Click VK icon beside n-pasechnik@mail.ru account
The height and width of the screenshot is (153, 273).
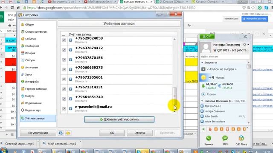(x=70, y=109)
